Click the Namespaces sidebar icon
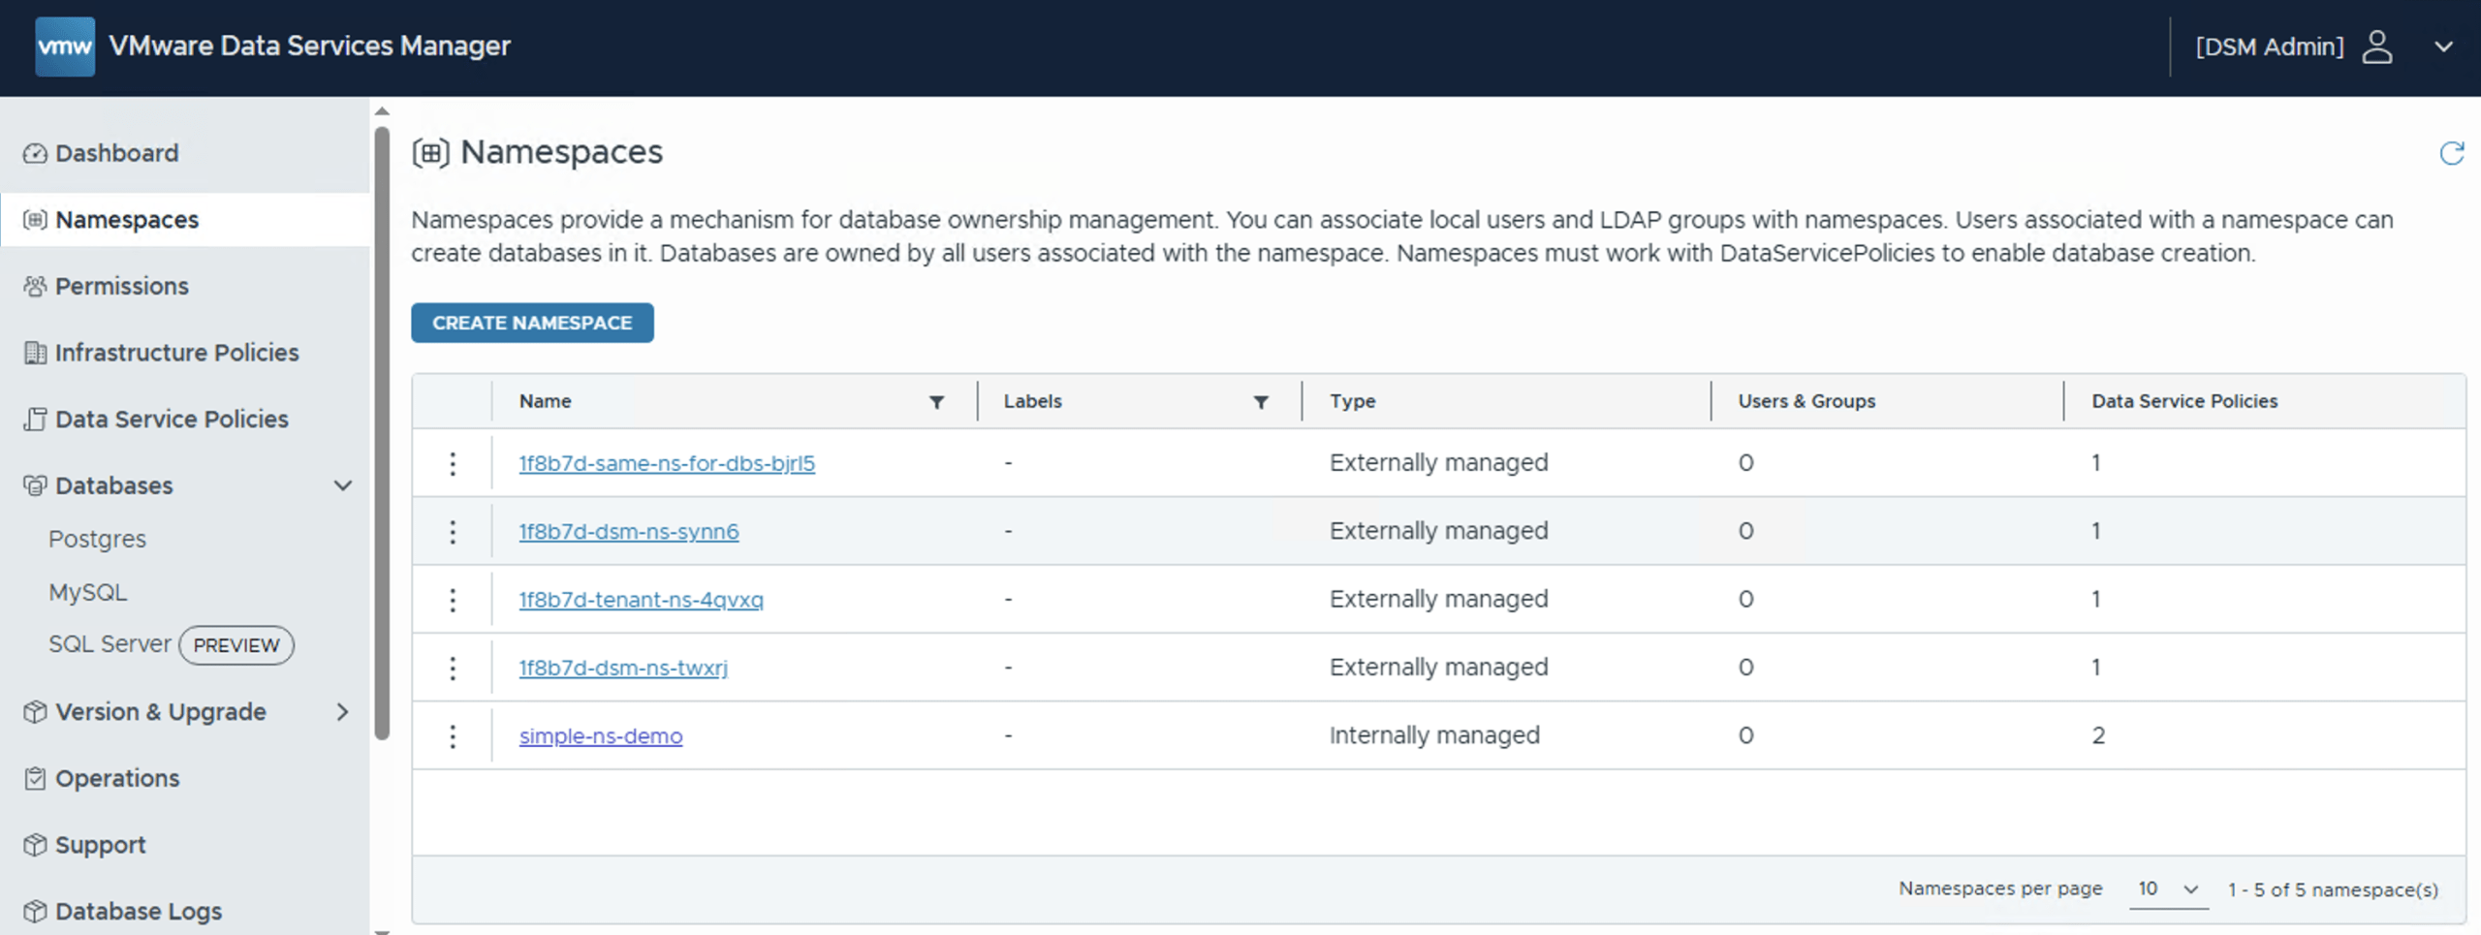Screen dimensions: 2481x935 (35, 220)
